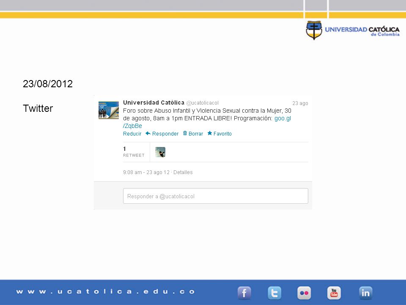
Task: Click the @ucatolicacol handle
Action: [202, 103]
